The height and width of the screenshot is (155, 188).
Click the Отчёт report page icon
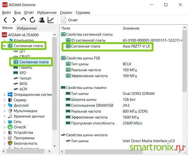[x=63, y=20]
